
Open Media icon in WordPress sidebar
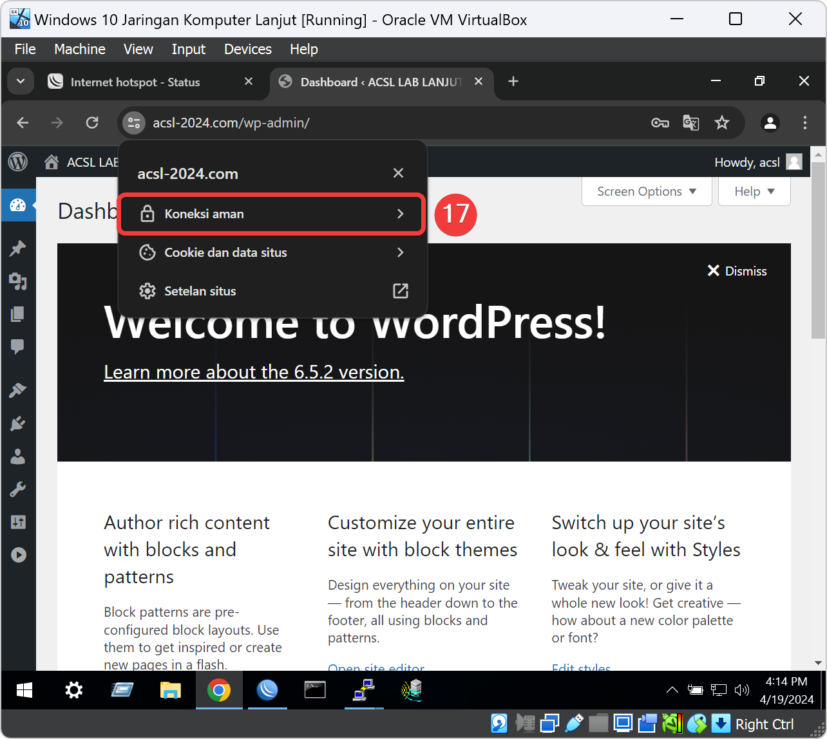pos(17,281)
